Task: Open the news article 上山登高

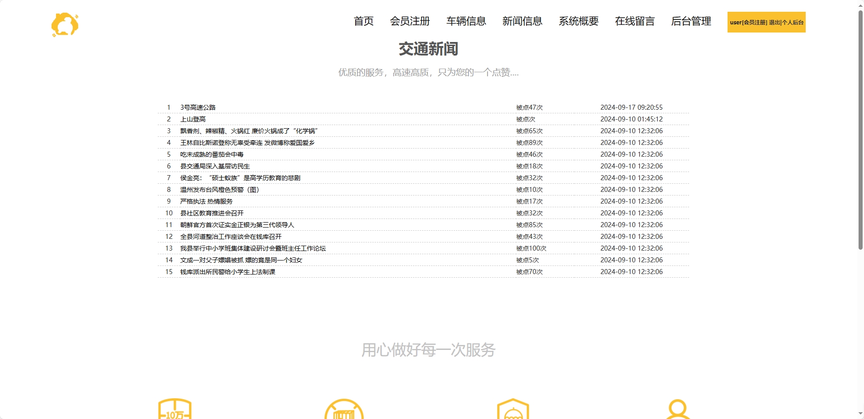Action: 193,119
